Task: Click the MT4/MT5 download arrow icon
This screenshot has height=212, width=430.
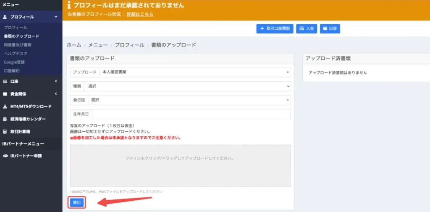Action: coord(5,107)
